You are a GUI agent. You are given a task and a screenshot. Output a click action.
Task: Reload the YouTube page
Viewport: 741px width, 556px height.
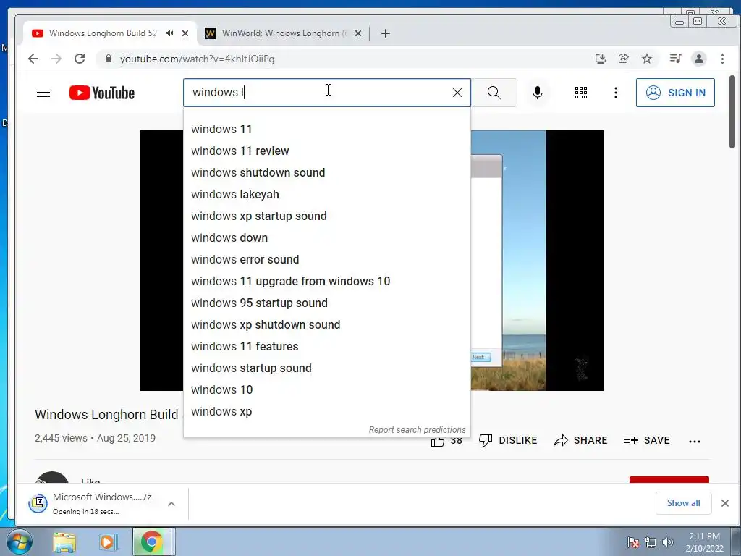tap(80, 59)
